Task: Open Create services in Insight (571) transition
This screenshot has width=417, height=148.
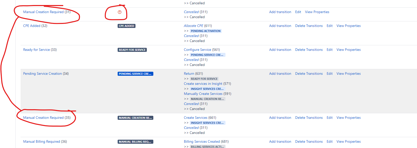Action: coord(203,84)
